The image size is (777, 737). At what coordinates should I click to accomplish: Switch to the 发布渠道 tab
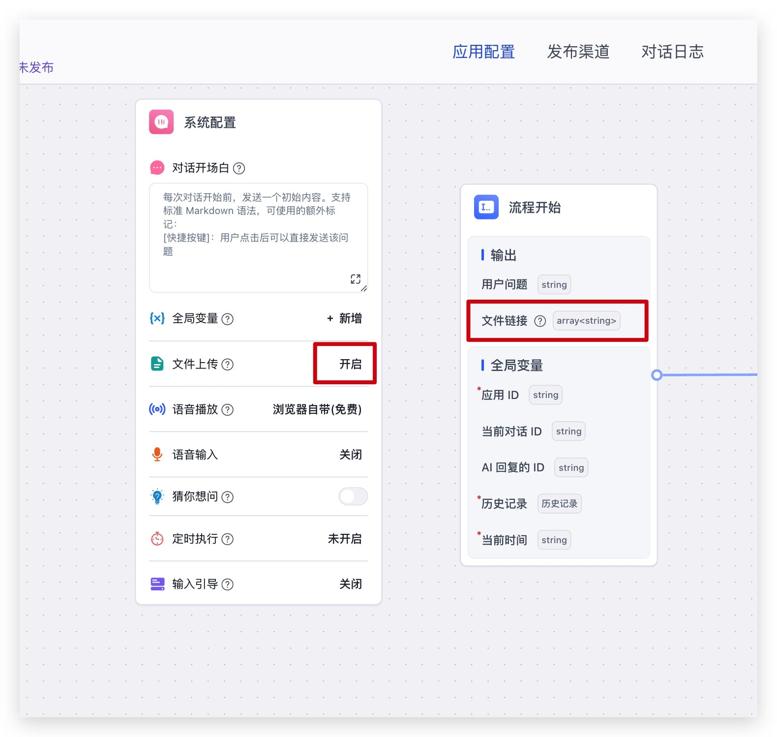[x=578, y=52]
